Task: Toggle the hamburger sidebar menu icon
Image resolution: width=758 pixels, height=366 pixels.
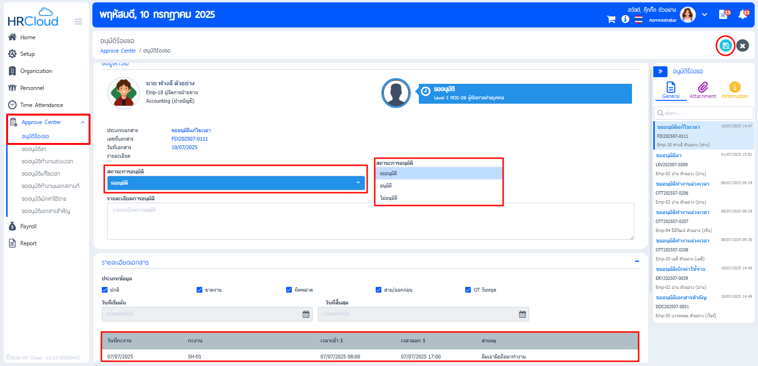Action: click(x=79, y=21)
